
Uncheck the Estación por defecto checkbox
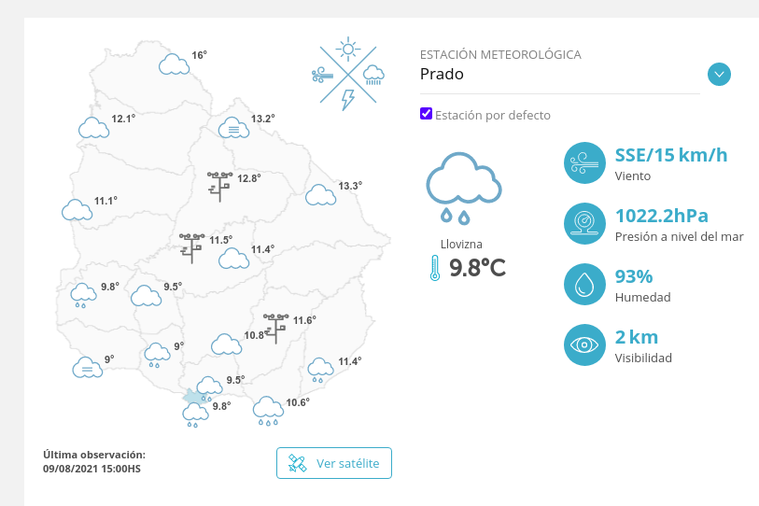click(426, 113)
